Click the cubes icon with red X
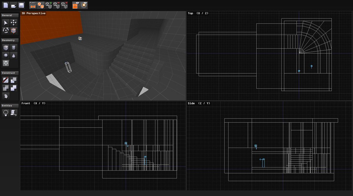Viewport: 353px width, 196px height. pyautogui.click(x=64, y=5)
